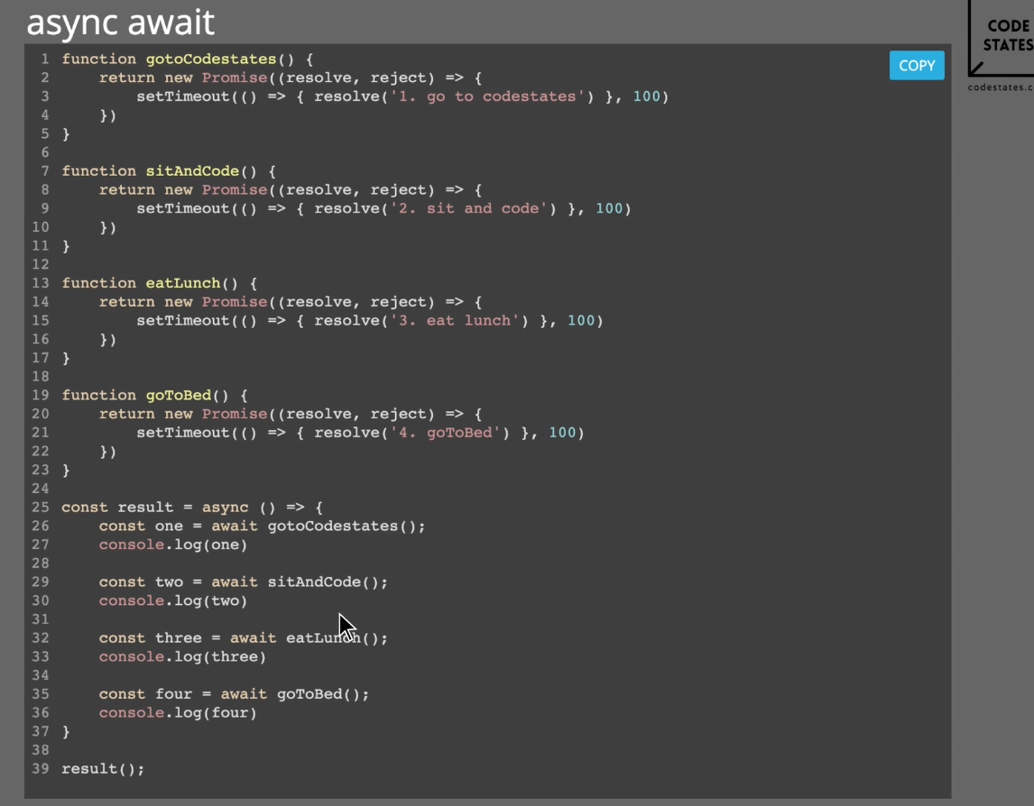
Task: Click 'console.log(four)' on line 36
Action: tap(178, 713)
